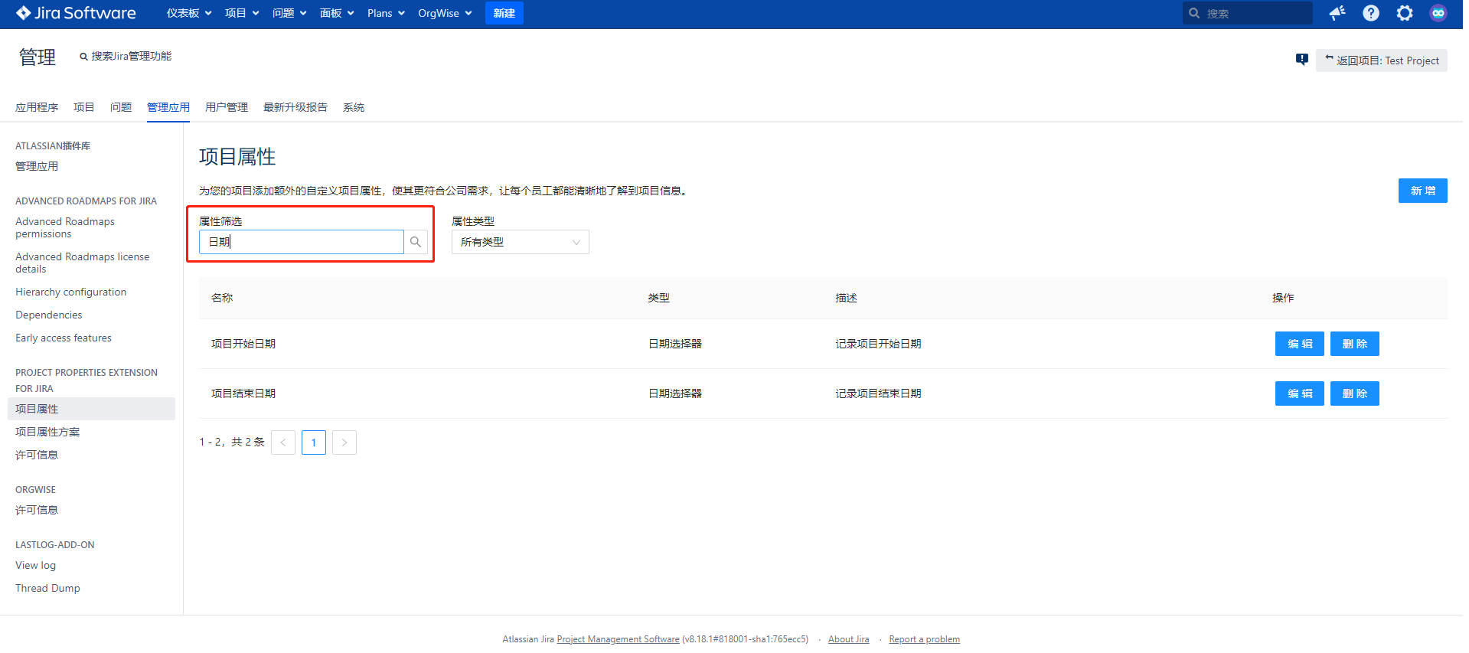
Task: Click the Jira Software logo
Action: 76,13
